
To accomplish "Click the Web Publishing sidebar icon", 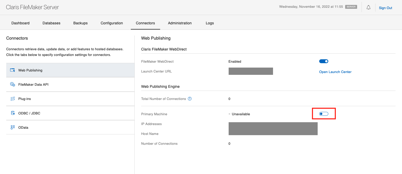I will pyautogui.click(x=12, y=70).
